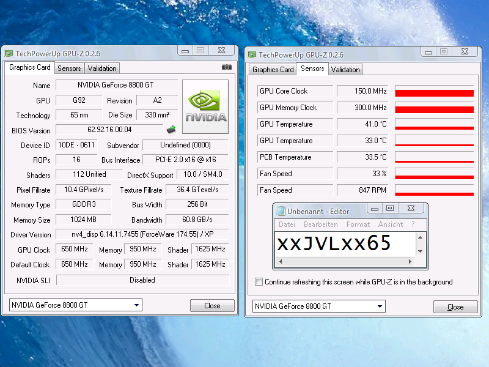
Task: Open the Format menu in Editor
Action: coord(358,224)
